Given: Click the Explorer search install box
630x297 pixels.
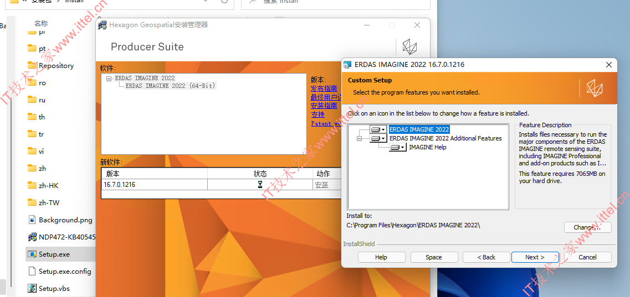Looking at the screenshot, I should coord(335,3).
